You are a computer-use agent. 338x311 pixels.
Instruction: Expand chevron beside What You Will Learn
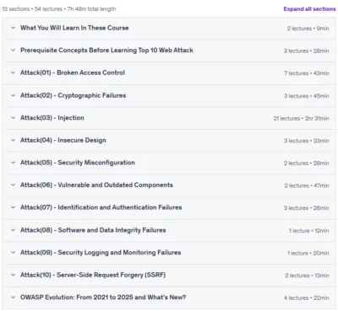coord(13,28)
